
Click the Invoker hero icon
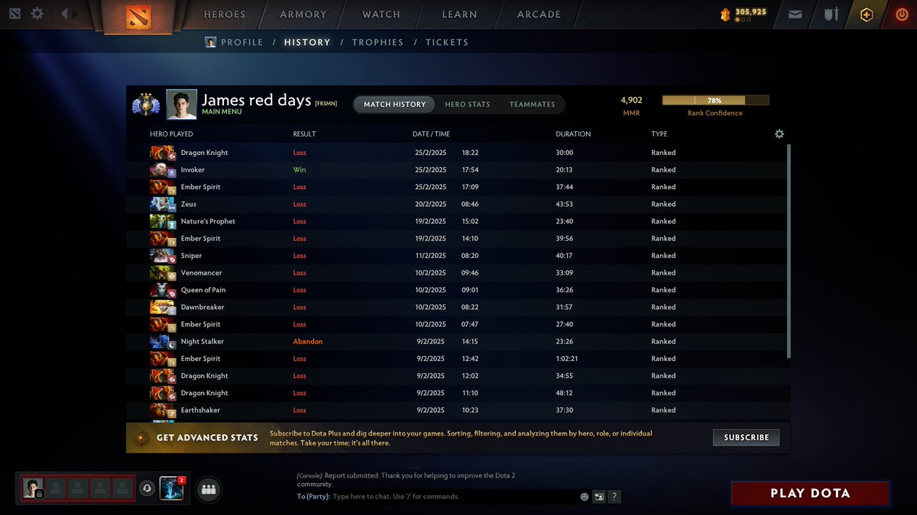click(x=163, y=170)
